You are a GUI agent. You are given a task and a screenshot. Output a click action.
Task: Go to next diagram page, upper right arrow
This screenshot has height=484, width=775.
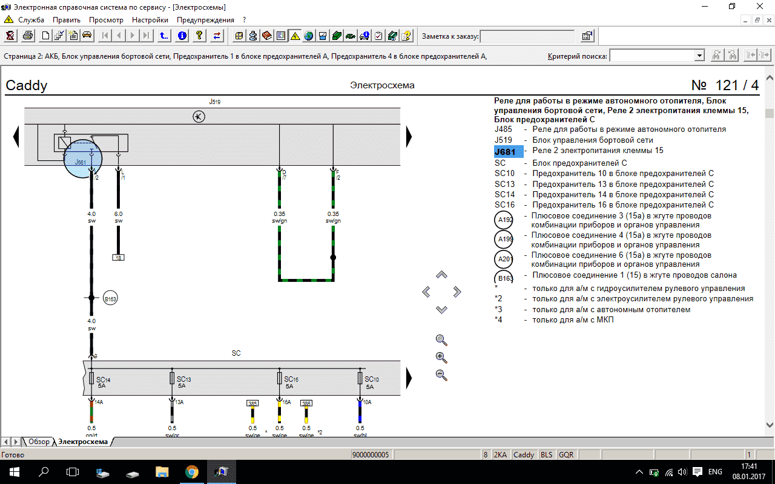click(409, 137)
